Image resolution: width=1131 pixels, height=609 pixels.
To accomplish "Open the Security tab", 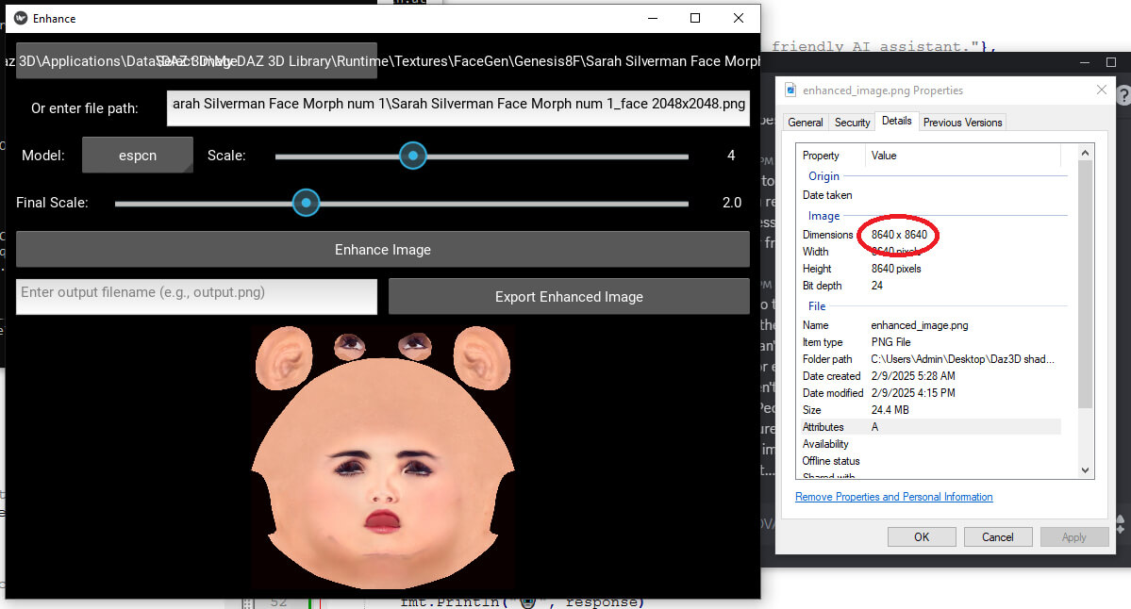I will tap(852, 123).
